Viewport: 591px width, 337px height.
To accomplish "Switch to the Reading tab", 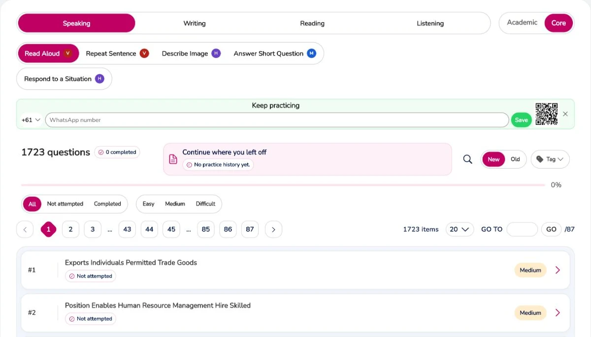I will point(312,23).
